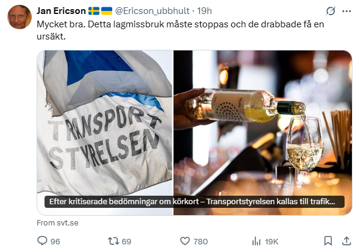Follow the From svt.se source link
Image resolution: width=358 pixels, height=251 pixels.
tap(57, 223)
